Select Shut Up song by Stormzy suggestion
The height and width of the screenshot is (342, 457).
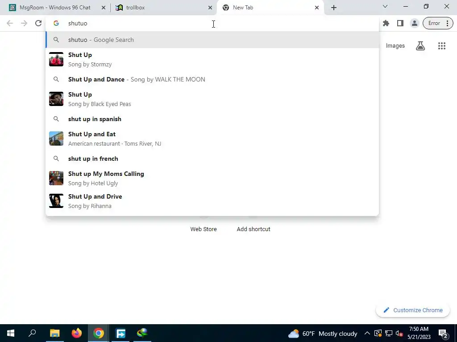212,59
